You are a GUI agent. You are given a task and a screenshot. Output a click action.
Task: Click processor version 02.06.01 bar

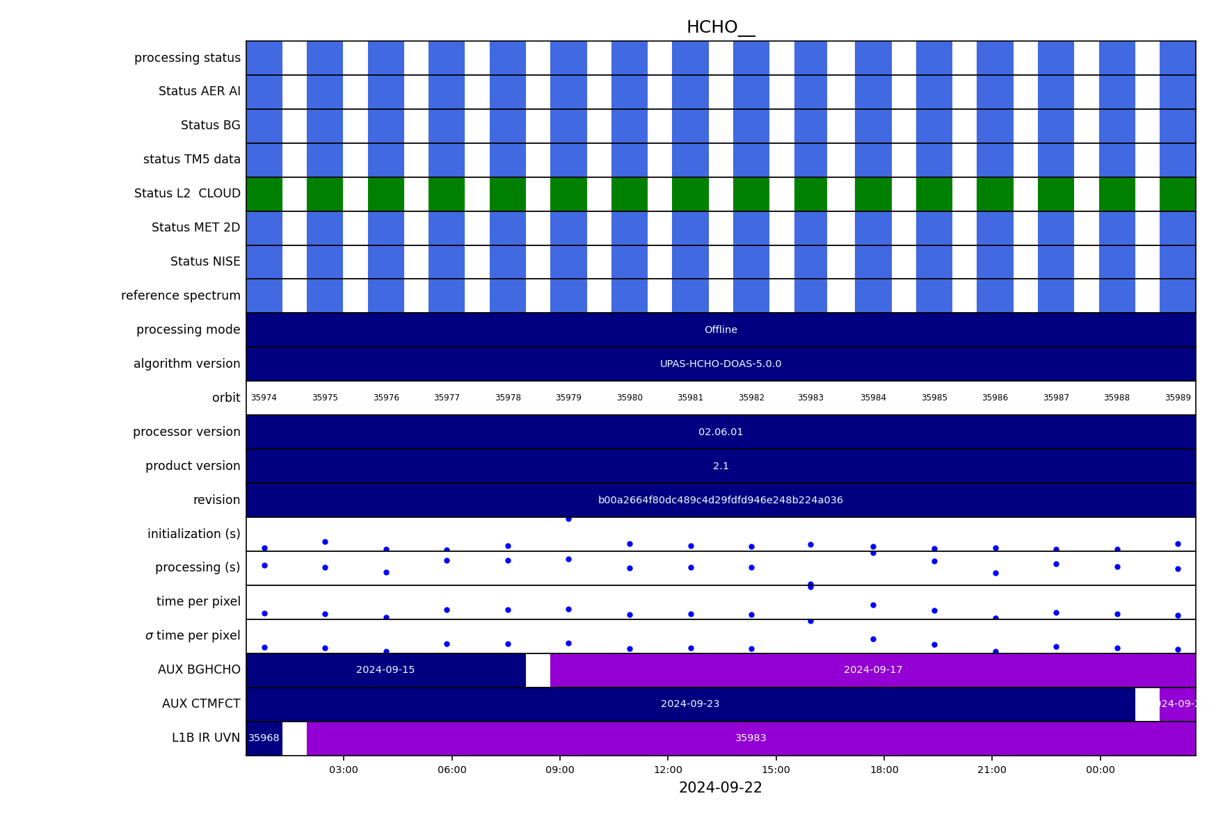[721, 432]
